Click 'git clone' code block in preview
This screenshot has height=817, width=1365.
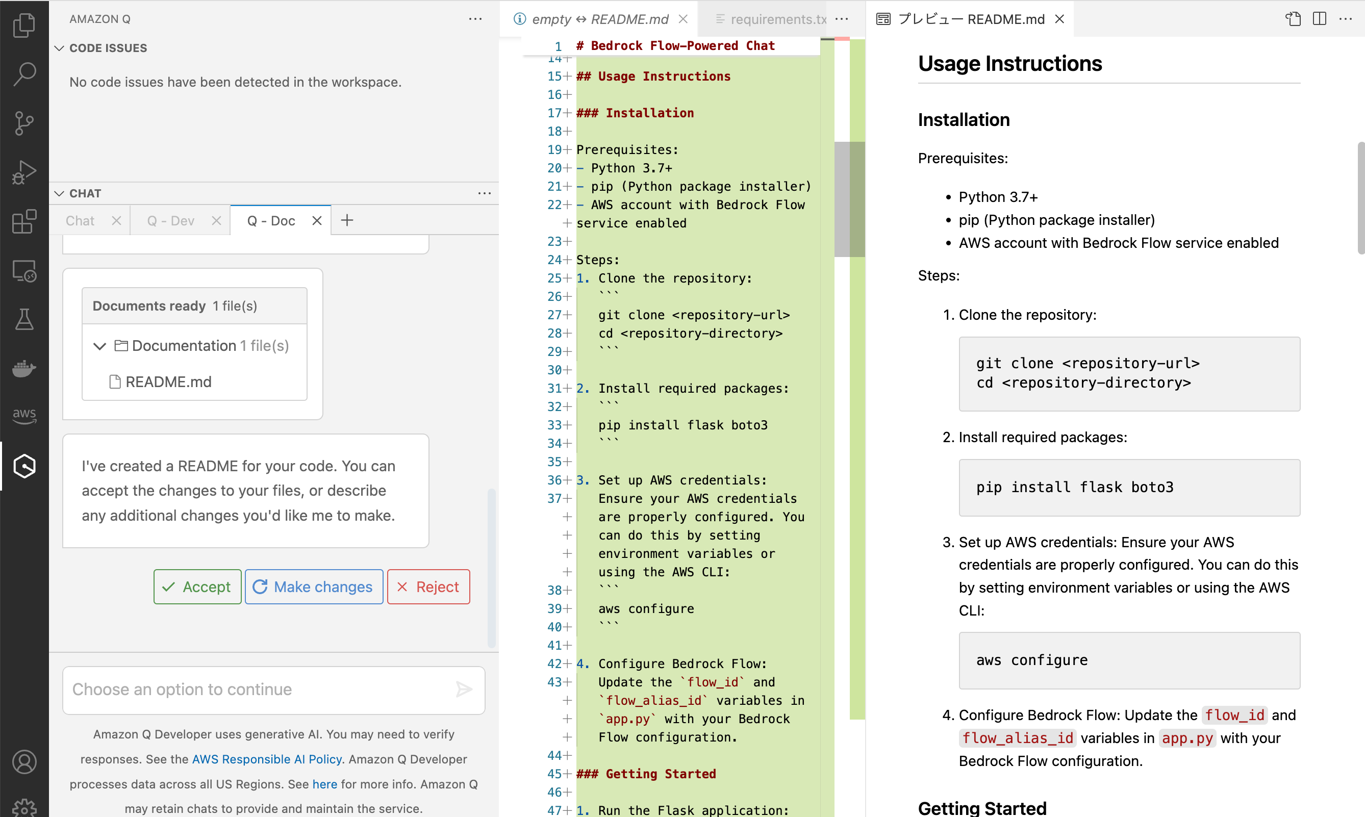tap(1129, 374)
